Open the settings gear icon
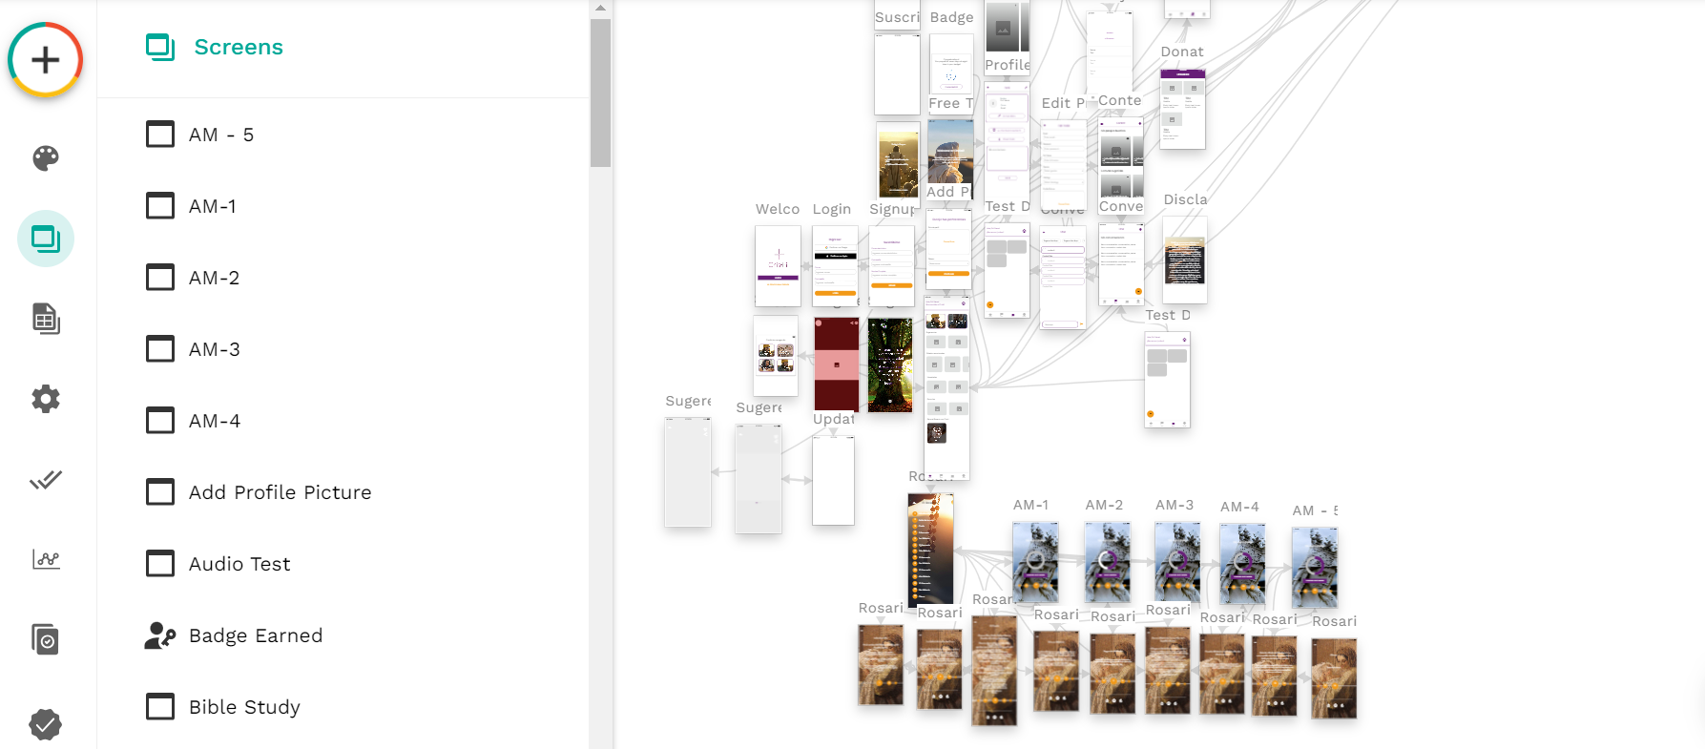This screenshot has height=749, width=1705. pyautogui.click(x=45, y=399)
